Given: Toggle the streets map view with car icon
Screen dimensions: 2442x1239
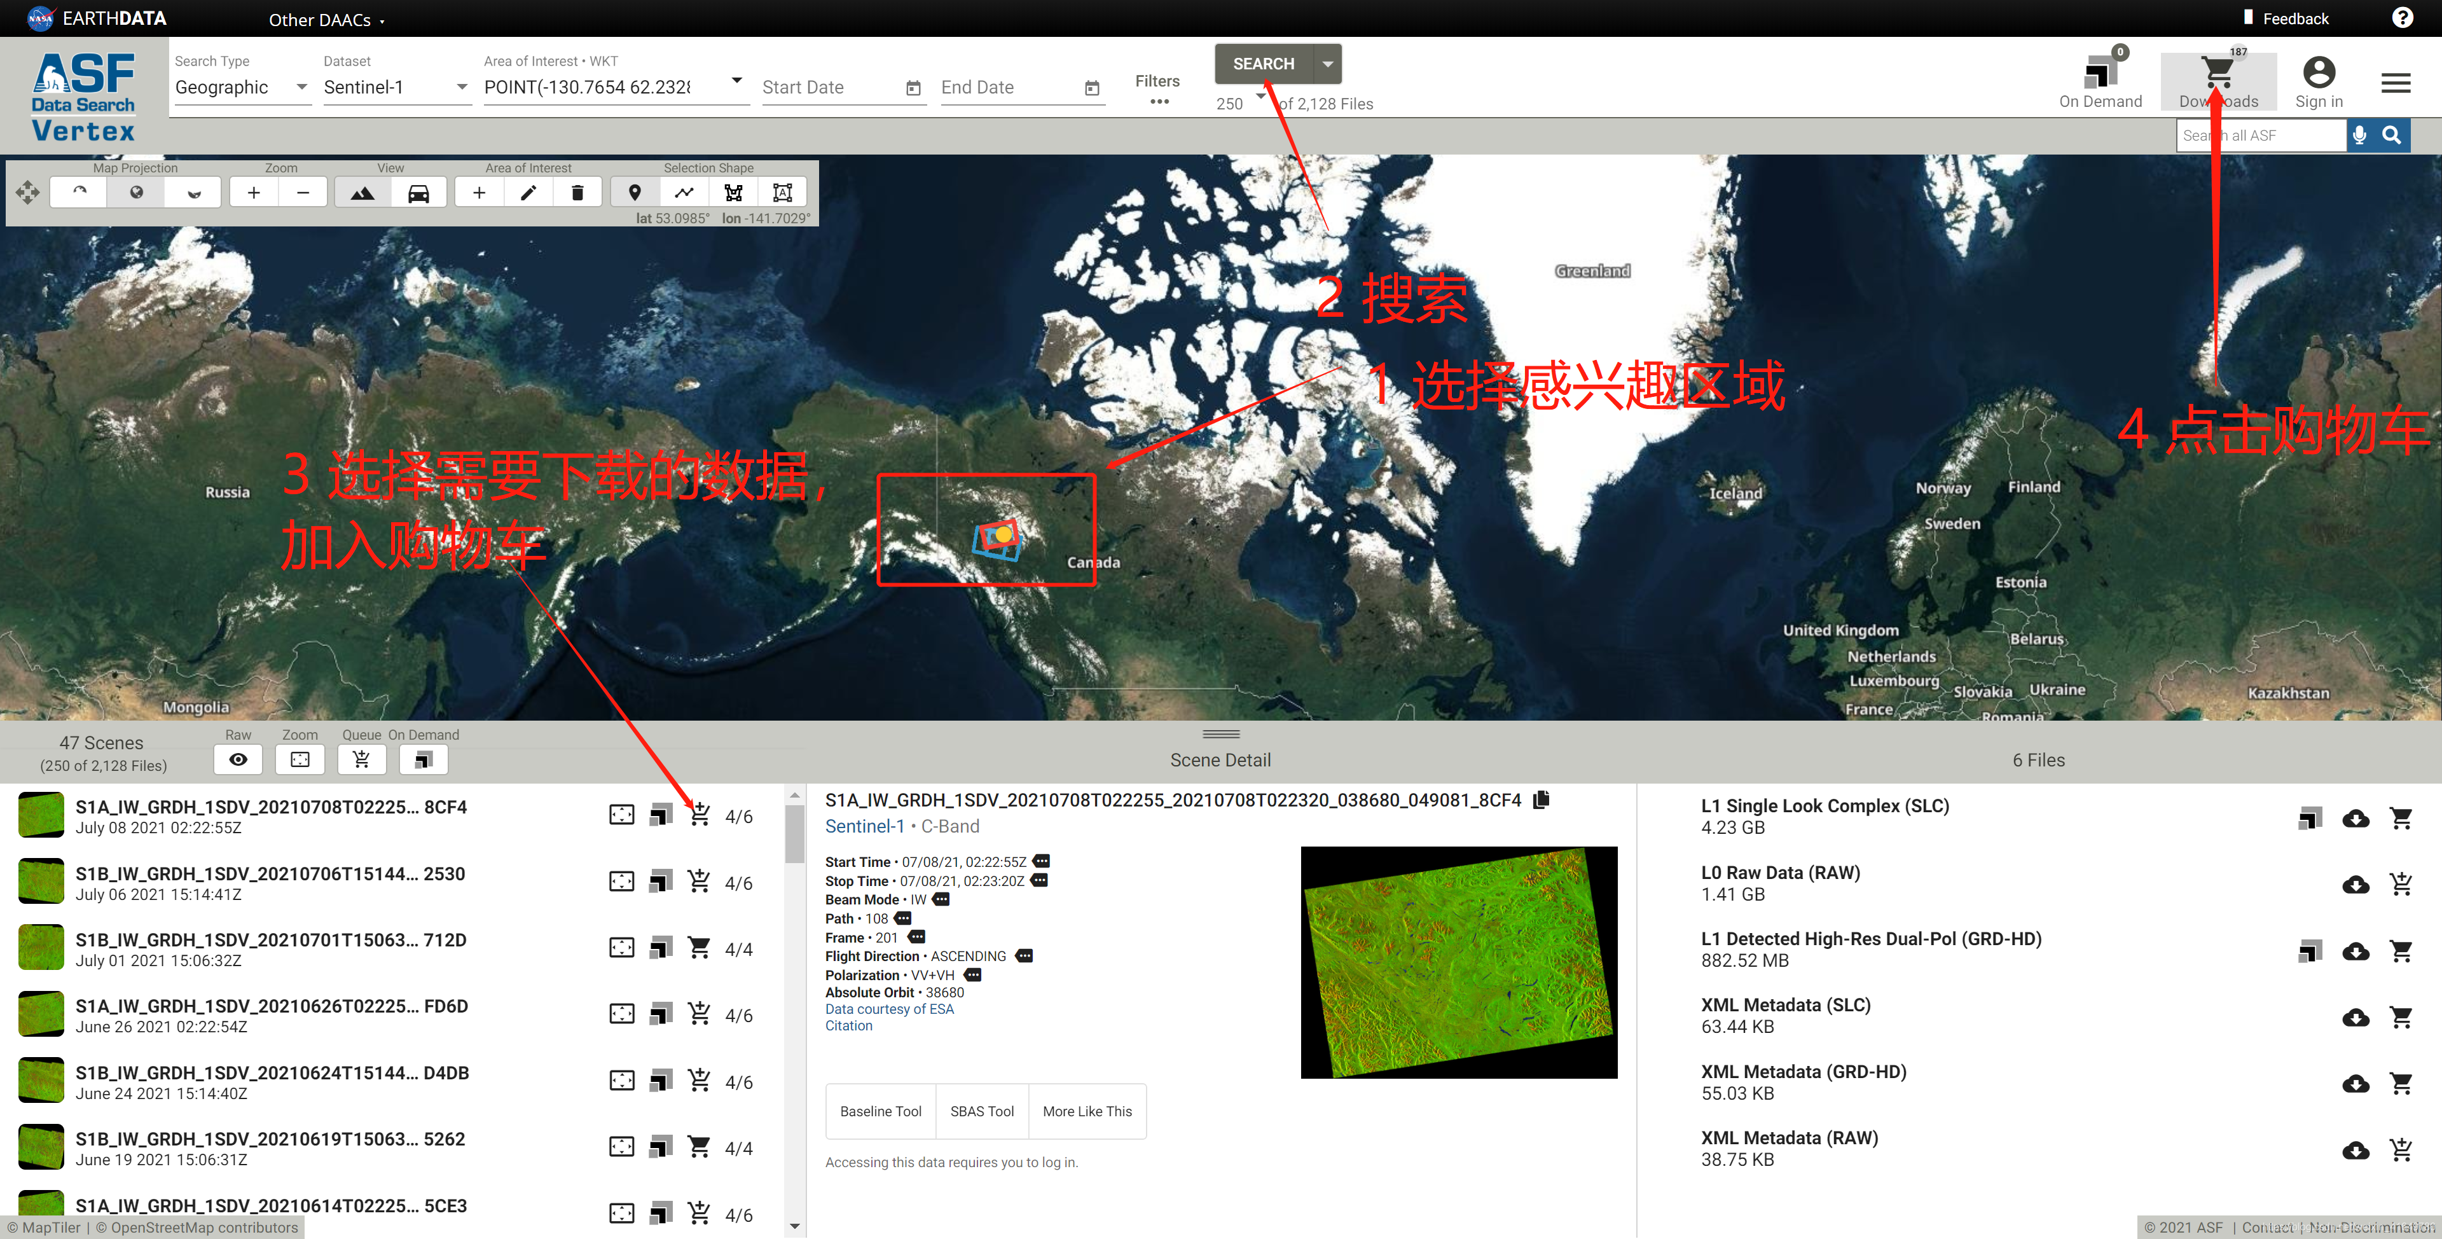Looking at the screenshot, I should click(418, 193).
